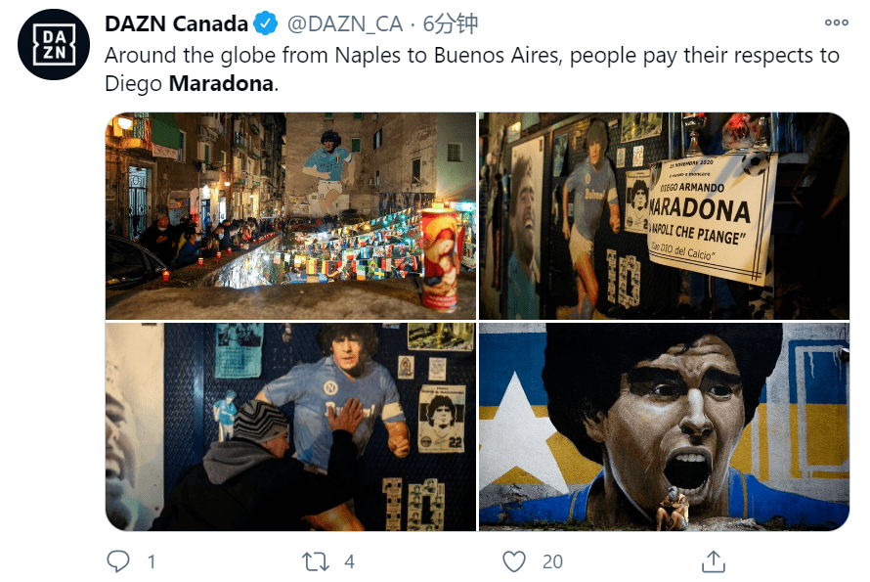
Task: Click the second text line starting with Diego
Action: (x=192, y=84)
